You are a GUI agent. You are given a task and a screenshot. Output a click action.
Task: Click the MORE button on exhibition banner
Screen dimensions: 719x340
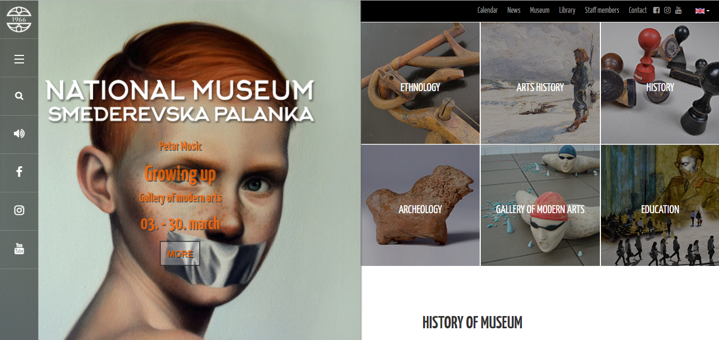pos(180,254)
